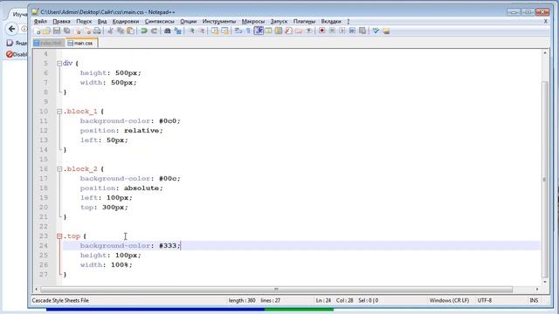559x314 pixels.
Task: Close the current document via toolbar icon
Action: point(78,31)
